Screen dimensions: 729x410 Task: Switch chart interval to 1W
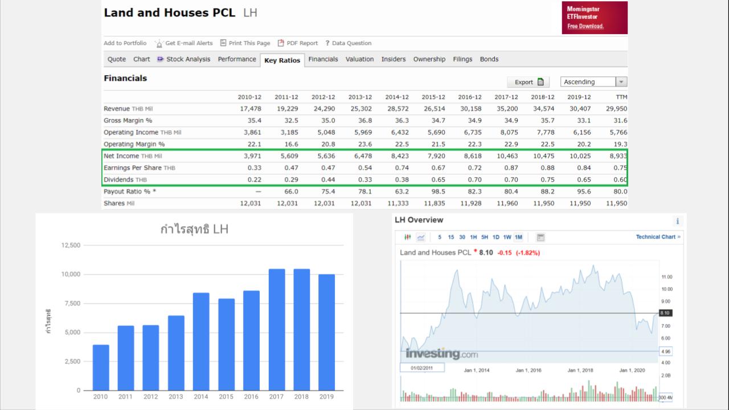tap(507, 237)
